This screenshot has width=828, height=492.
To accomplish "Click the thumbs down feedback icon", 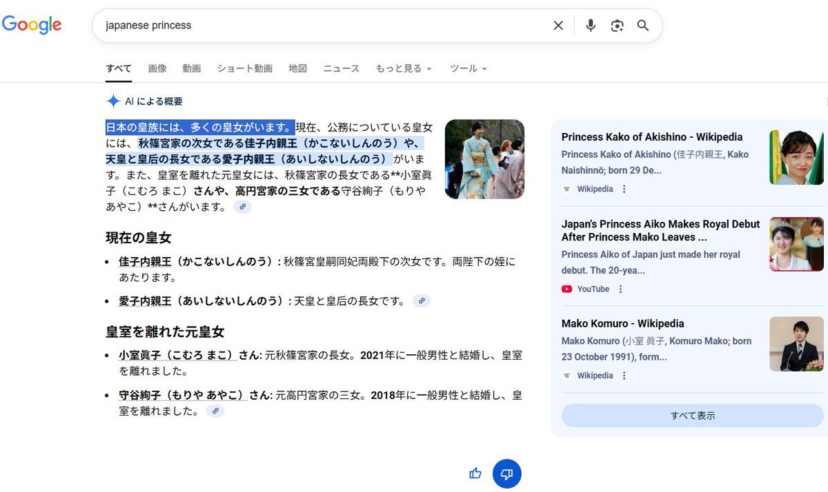I will (x=507, y=473).
